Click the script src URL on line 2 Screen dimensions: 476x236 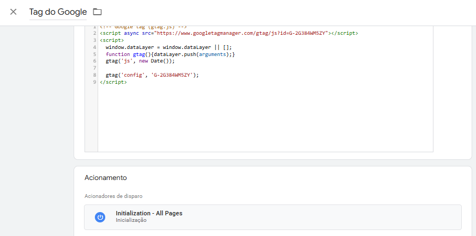pyautogui.click(x=242, y=33)
